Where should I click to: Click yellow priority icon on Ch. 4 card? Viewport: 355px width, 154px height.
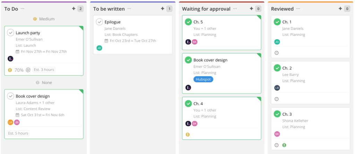(x=188, y=134)
